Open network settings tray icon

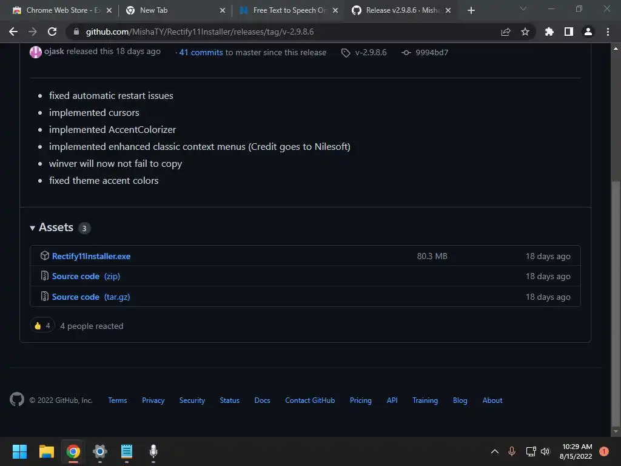(531, 451)
